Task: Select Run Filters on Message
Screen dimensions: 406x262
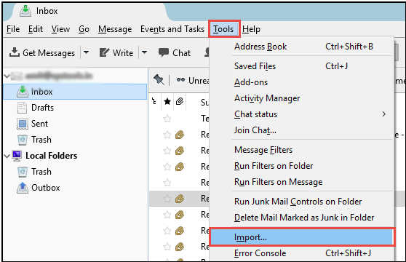Action: [302, 182]
